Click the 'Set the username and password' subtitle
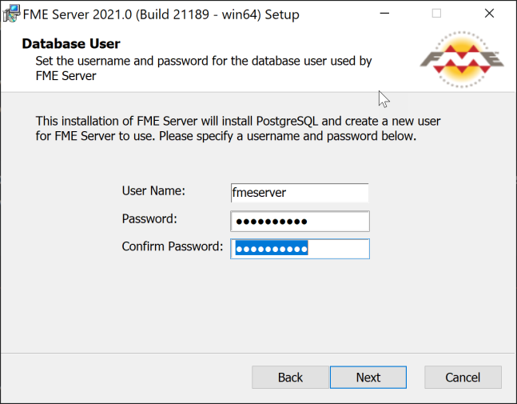The height and width of the screenshot is (404, 517). coord(204,68)
